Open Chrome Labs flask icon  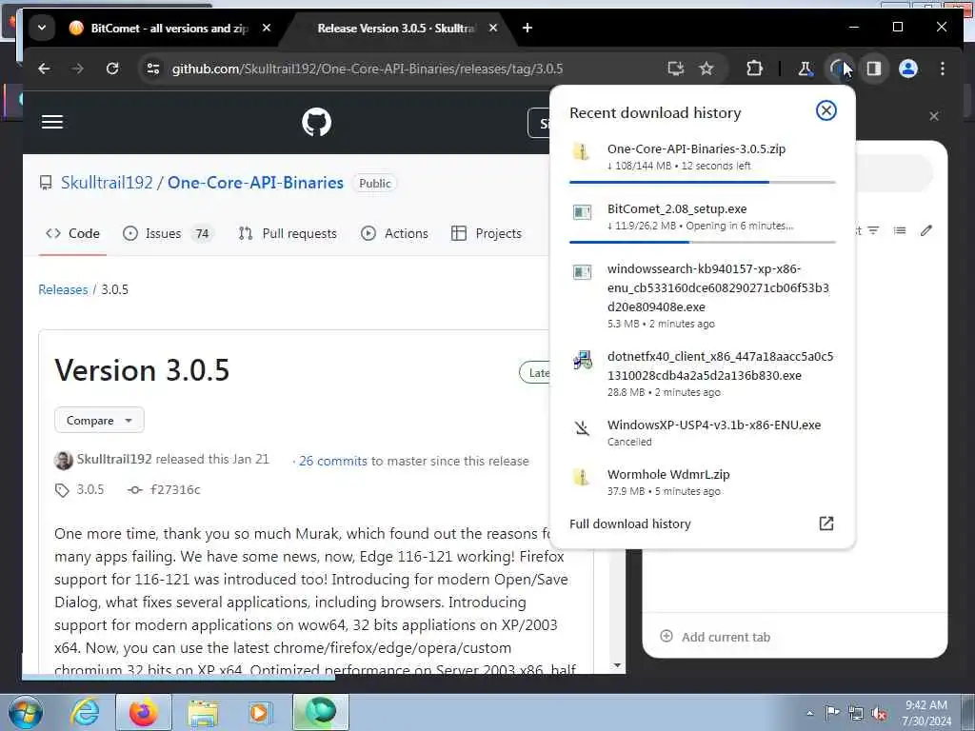[805, 69]
